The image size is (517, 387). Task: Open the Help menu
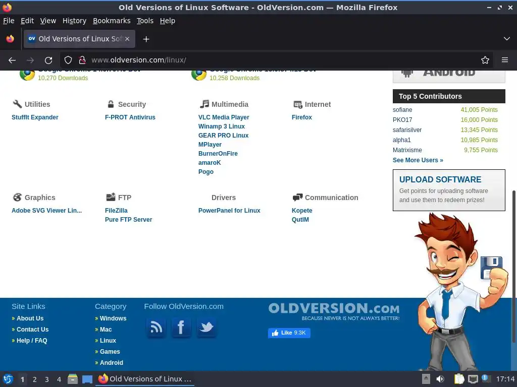pos(168,21)
